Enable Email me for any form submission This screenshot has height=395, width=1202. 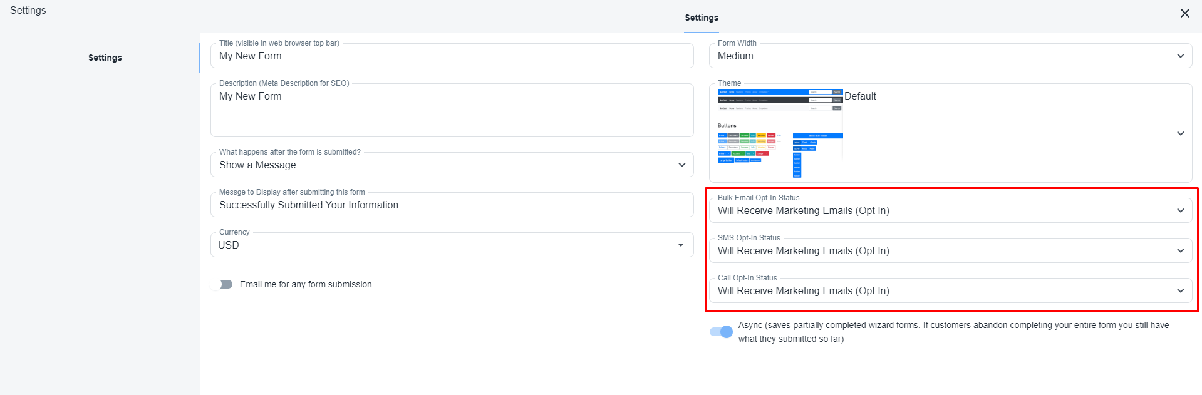click(222, 284)
